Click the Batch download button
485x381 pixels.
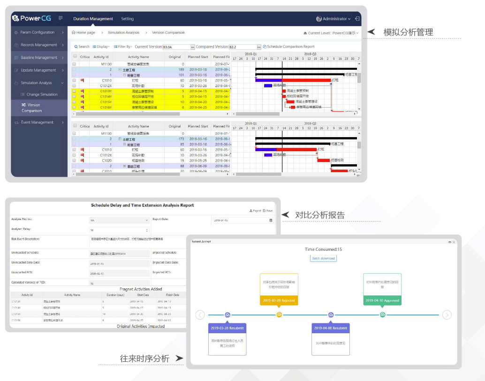[x=323, y=258]
